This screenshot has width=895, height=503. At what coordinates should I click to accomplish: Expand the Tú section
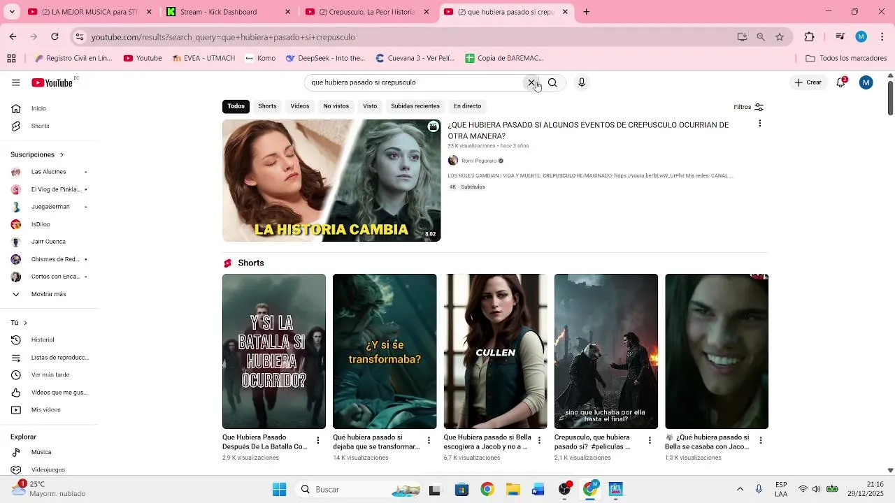pos(19,323)
